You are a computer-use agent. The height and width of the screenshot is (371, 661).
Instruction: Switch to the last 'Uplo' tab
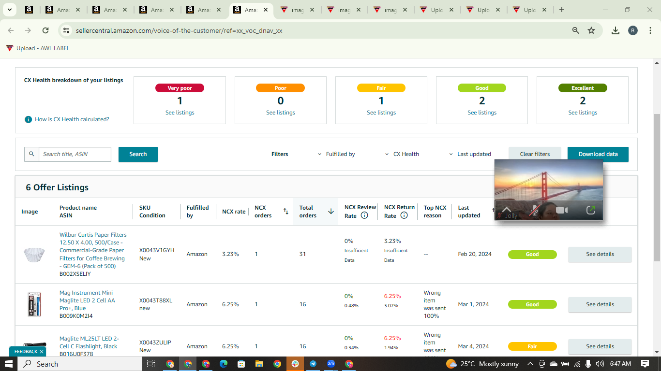point(530,10)
